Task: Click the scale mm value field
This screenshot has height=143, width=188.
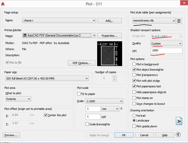Action: (93, 109)
